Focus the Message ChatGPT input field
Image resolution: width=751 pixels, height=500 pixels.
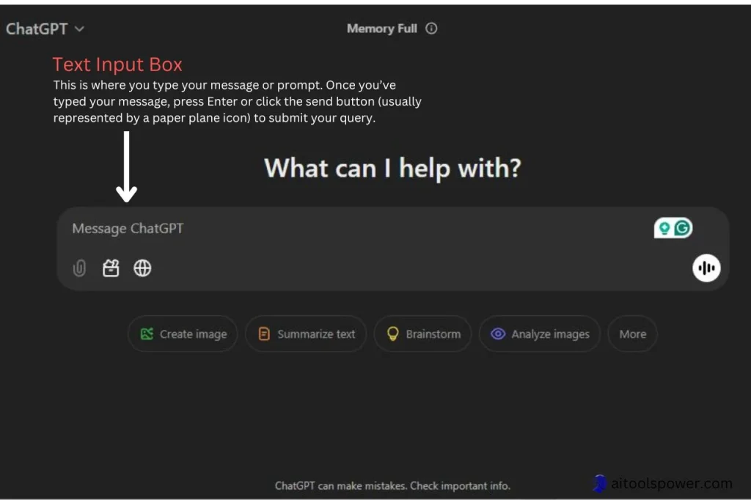pyautogui.click(x=330, y=229)
